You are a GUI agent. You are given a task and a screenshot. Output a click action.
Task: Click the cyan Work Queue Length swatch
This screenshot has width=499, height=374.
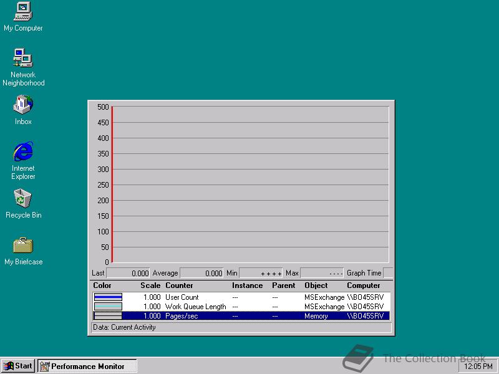(108, 307)
